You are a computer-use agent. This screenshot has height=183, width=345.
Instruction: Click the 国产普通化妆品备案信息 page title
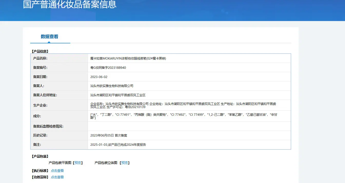70,4
